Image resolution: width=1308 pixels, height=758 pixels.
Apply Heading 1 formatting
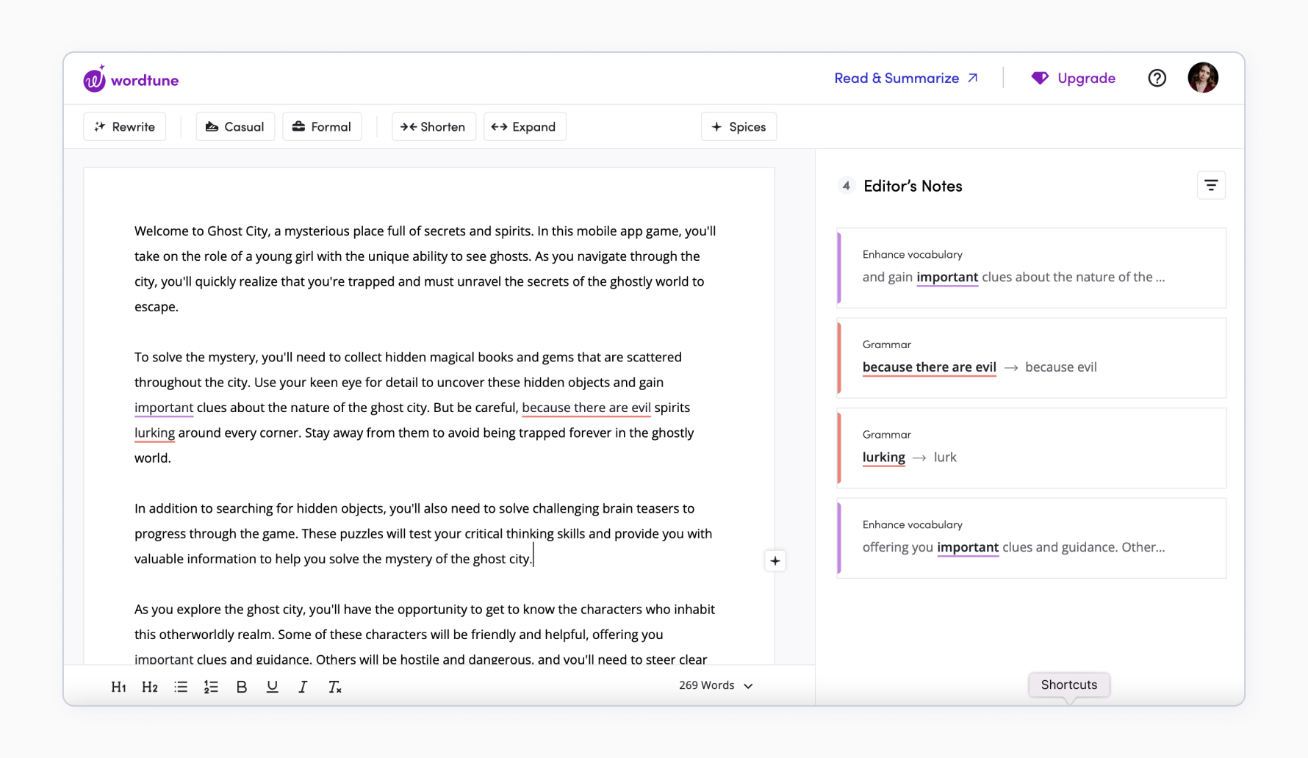click(x=118, y=687)
